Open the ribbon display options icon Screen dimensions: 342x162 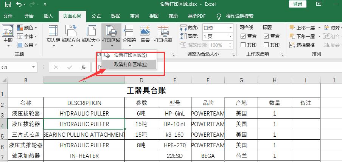tap(319, 4)
